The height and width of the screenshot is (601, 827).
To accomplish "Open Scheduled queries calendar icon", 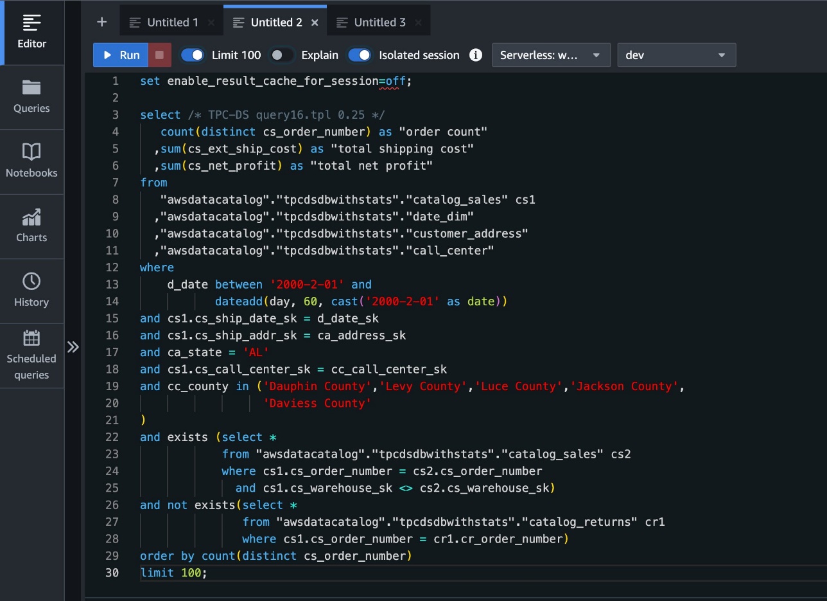I will (31, 338).
